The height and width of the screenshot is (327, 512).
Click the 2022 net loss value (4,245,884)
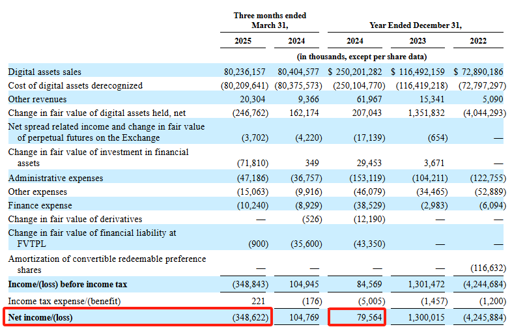click(x=481, y=317)
